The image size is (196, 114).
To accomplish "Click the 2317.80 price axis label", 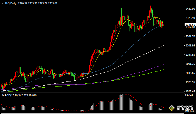I will pyautogui.click(x=190, y=28).
